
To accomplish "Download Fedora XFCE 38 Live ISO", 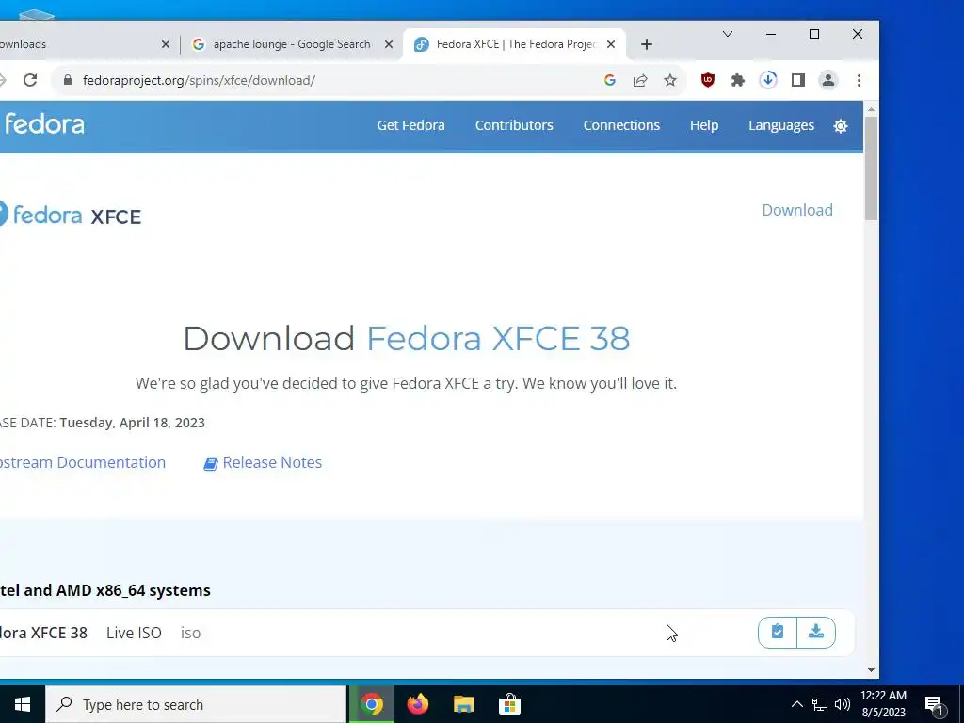I will coord(816,632).
